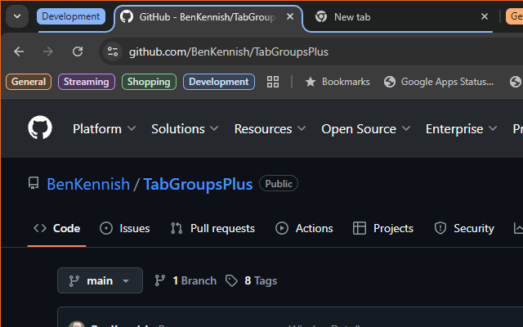Go to GitHub home via Octocat logo
The width and height of the screenshot is (523, 327).
click(x=40, y=128)
